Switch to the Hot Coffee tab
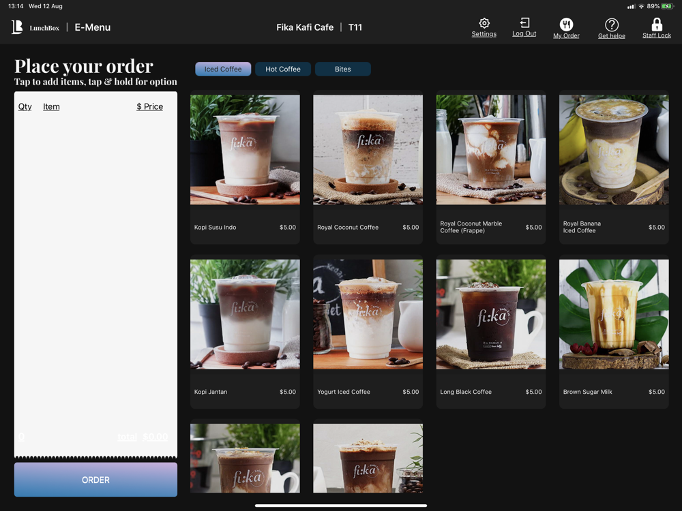 (x=283, y=69)
